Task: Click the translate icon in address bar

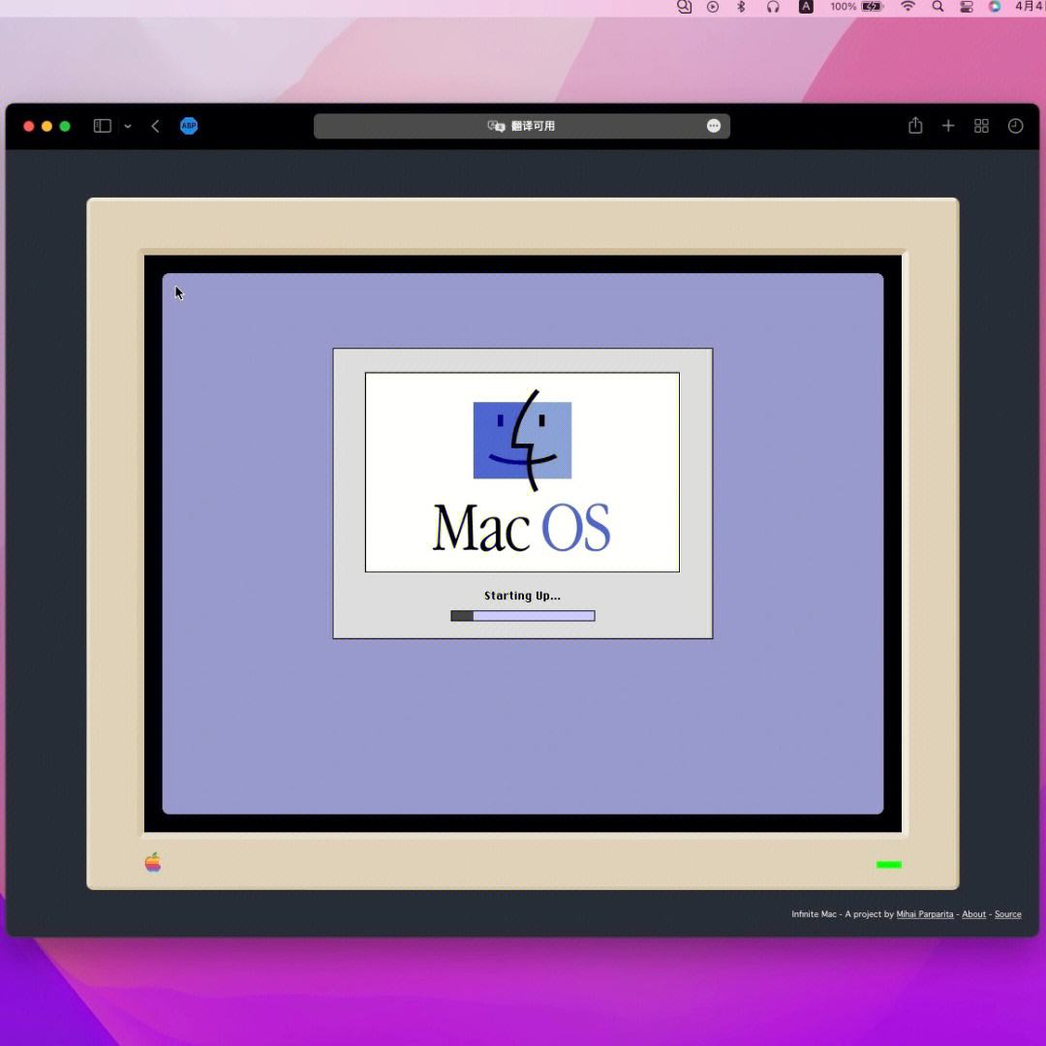Action: (x=496, y=126)
